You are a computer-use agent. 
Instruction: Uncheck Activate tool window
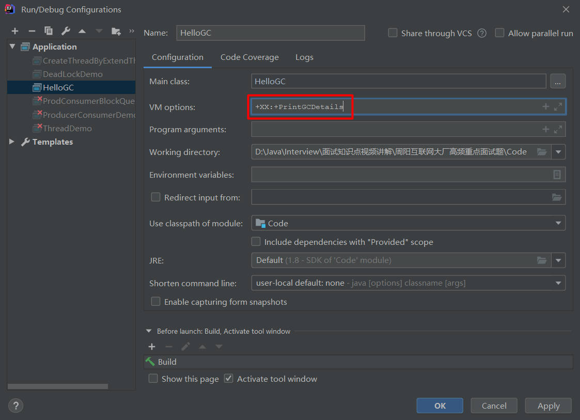click(229, 379)
